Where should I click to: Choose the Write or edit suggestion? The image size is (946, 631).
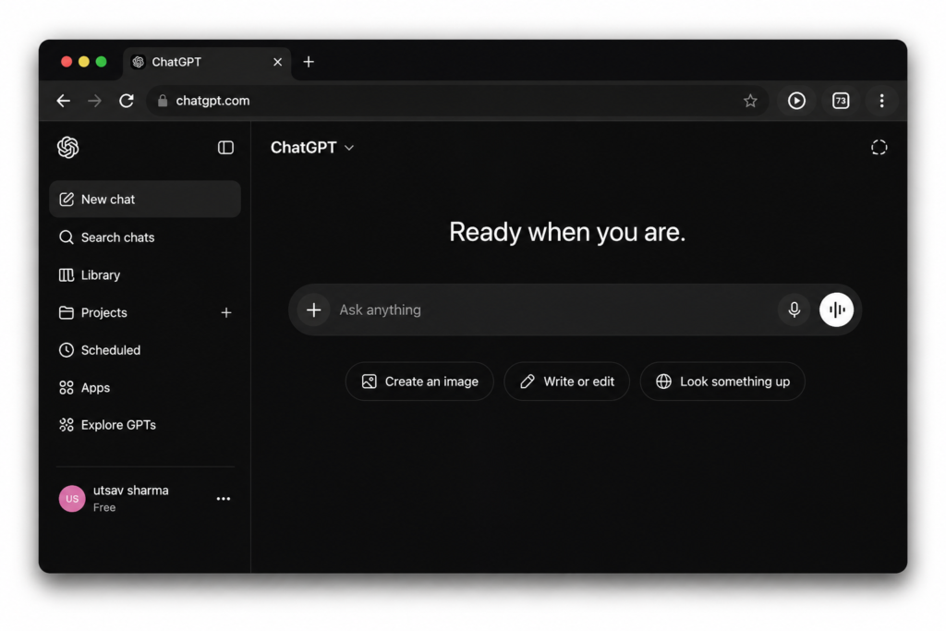tap(566, 382)
